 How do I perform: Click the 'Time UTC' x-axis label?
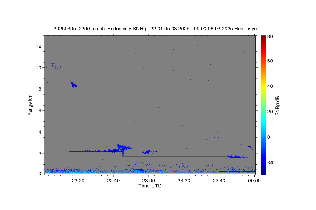point(150,186)
